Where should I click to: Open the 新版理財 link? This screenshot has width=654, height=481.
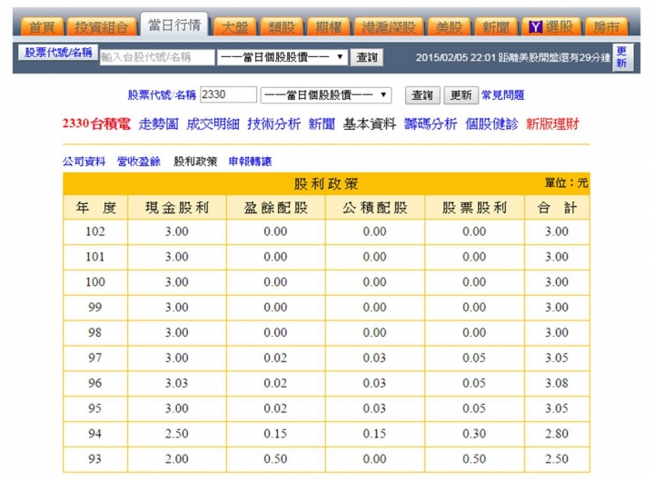tap(552, 123)
